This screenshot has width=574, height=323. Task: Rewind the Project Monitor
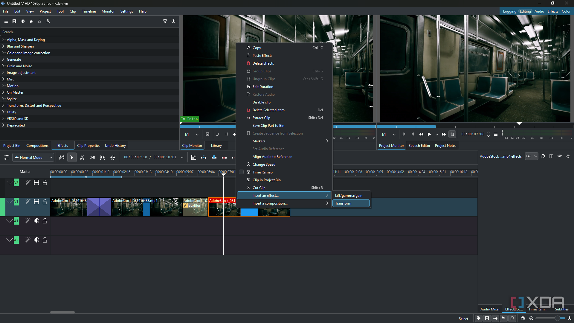click(x=421, y=135)
